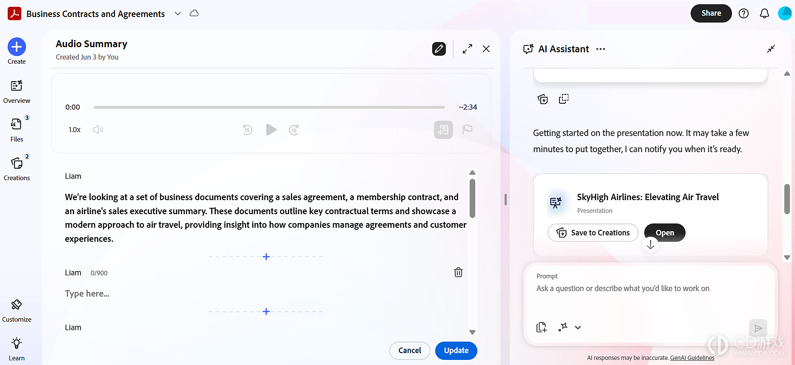Open AI Assistant more options menu
The height and width of the screenshot is (365, 795).
[x=600, y=49]
